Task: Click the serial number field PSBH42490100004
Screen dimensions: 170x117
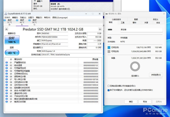Action: [55, 37]
